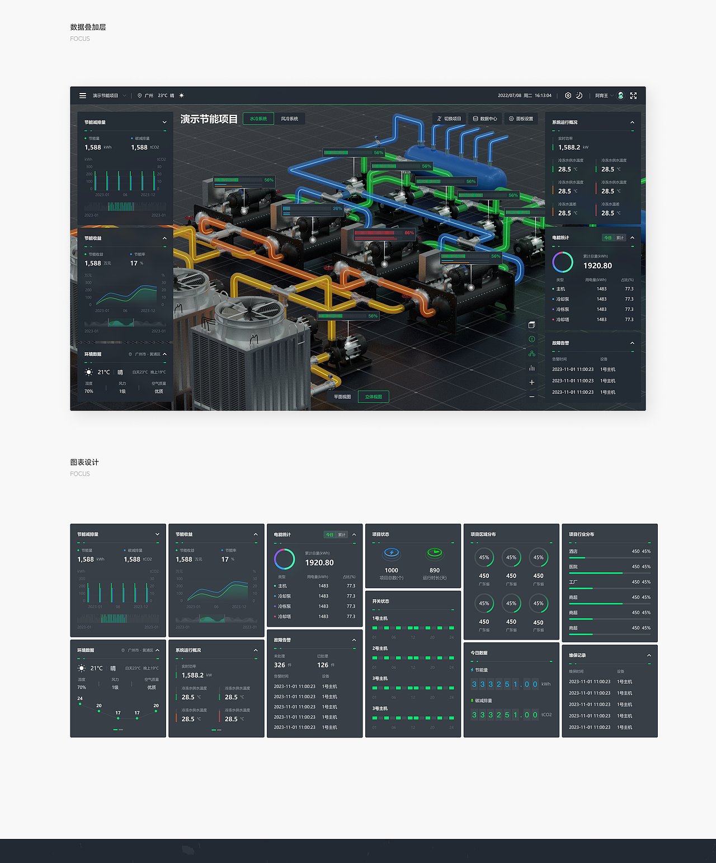
Task: Open 数据中心 button
Action: point(485,119)
